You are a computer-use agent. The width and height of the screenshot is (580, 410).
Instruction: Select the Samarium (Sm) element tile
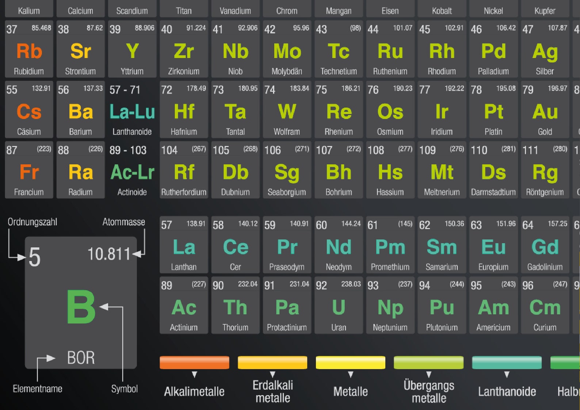click(x=442, y=245)
